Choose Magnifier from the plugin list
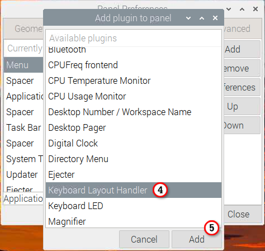 point(134,221)
